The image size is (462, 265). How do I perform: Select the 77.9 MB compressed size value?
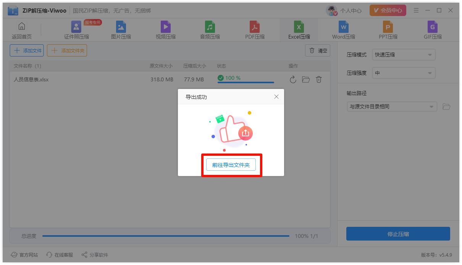pos(194,79)
